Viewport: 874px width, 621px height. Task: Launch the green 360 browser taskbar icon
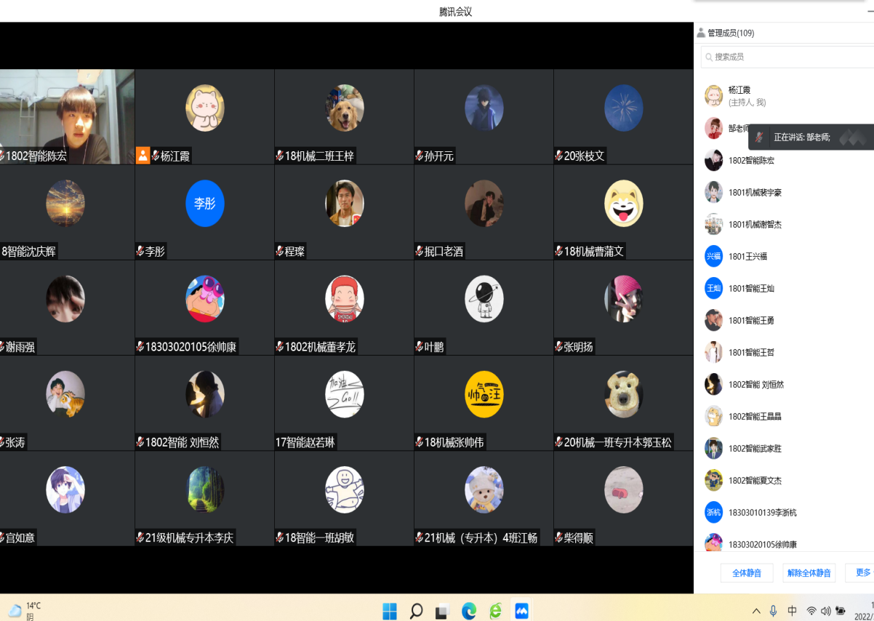[x=495, y=611]
